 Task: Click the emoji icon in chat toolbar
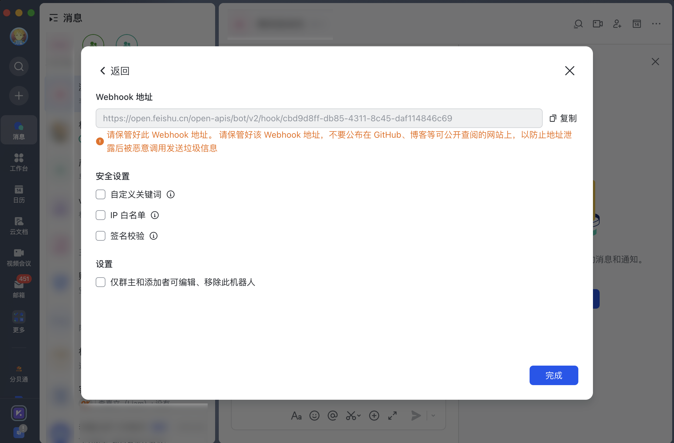pos(315,415)
